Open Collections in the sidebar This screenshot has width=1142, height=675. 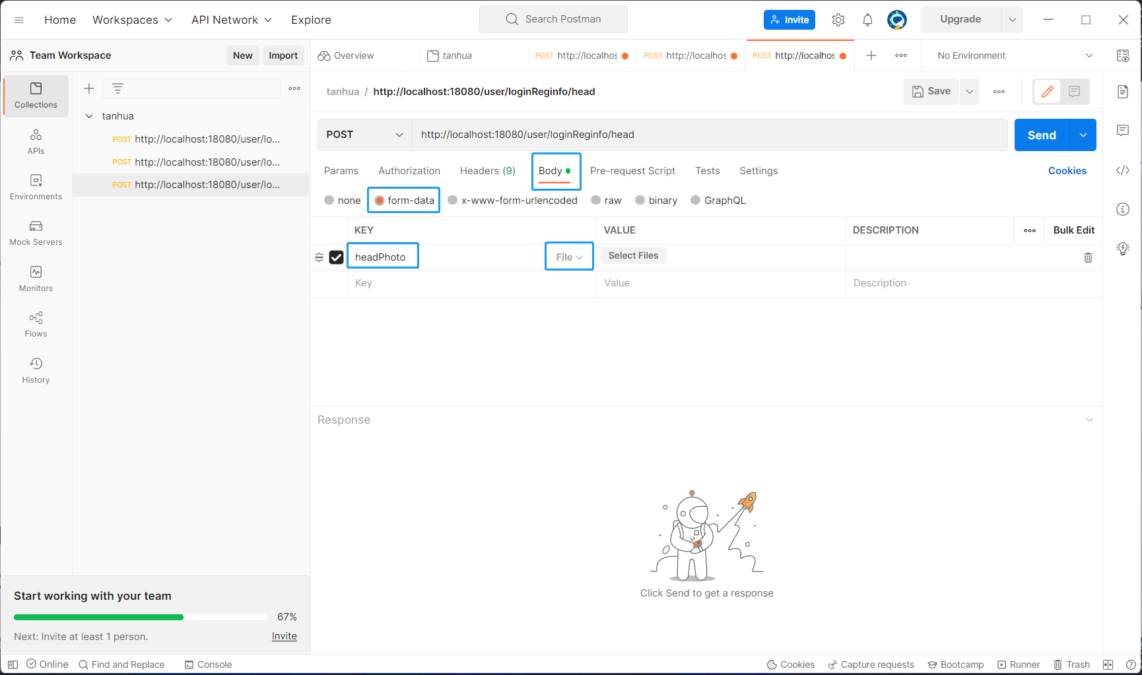click(x=36, y=96)
